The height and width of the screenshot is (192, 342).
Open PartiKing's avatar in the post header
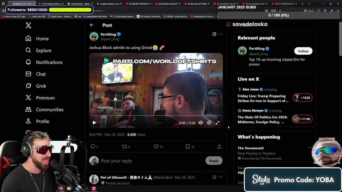click(94, 36)
